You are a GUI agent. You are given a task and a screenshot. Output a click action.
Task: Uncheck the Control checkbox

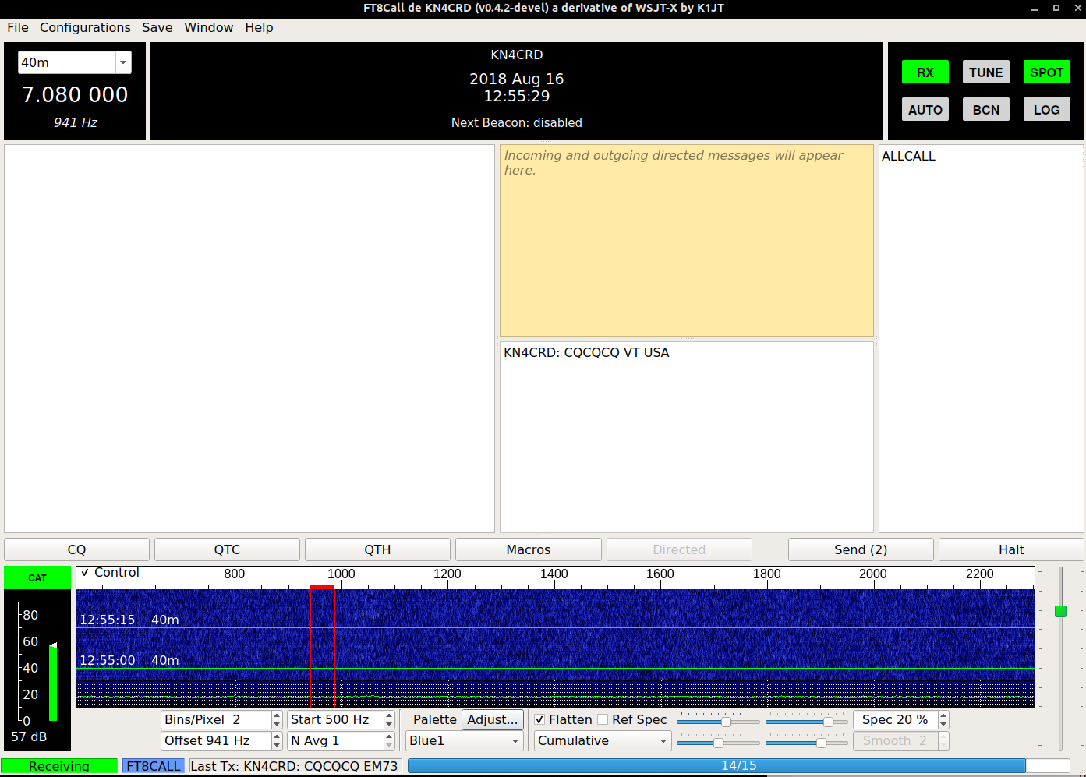85,572
